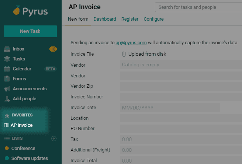Click the Add people icon

click(x=7, y=99)
